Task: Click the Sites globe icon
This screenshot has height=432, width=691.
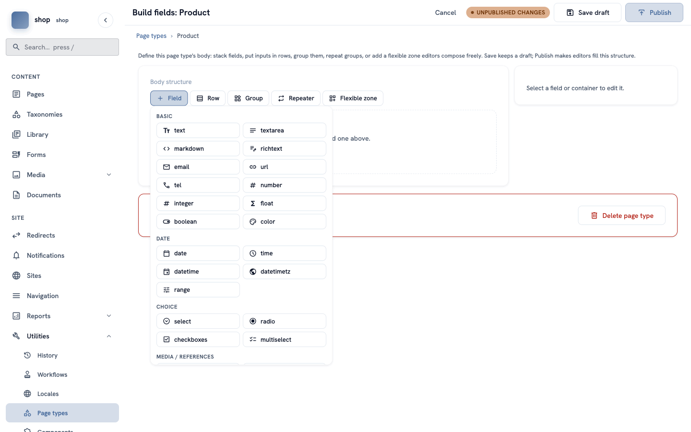Action: 16,276
